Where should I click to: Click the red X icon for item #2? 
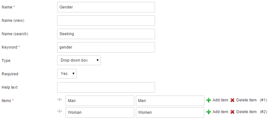(232, 112)
